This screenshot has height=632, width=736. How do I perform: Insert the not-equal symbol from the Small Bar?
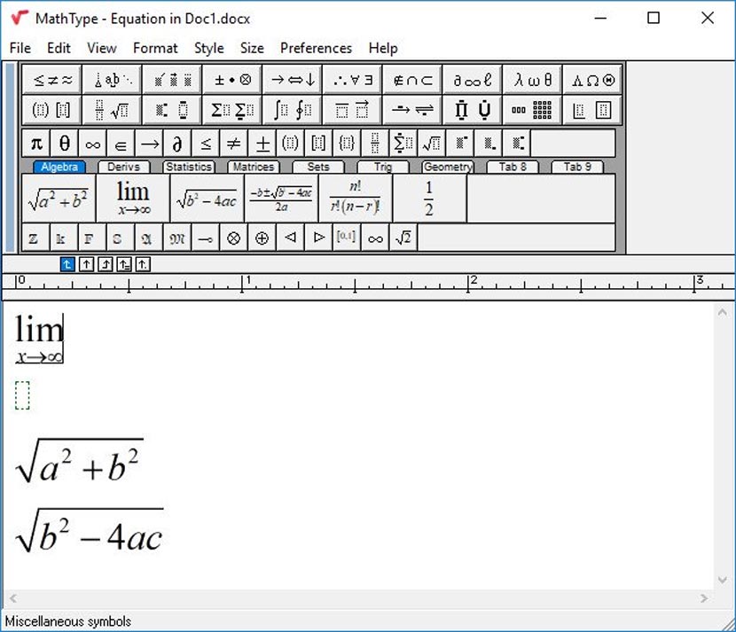pyautogui.click(x=235, y=142)
